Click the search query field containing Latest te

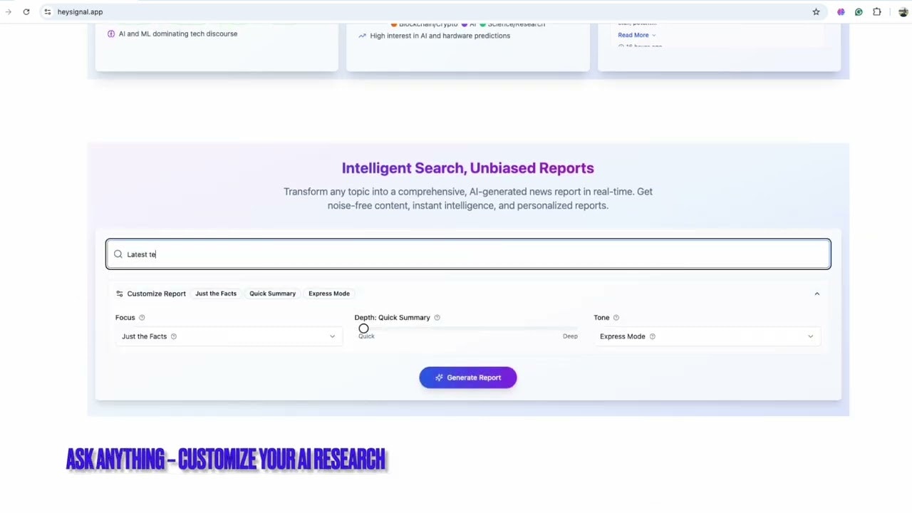pos(468,254)
